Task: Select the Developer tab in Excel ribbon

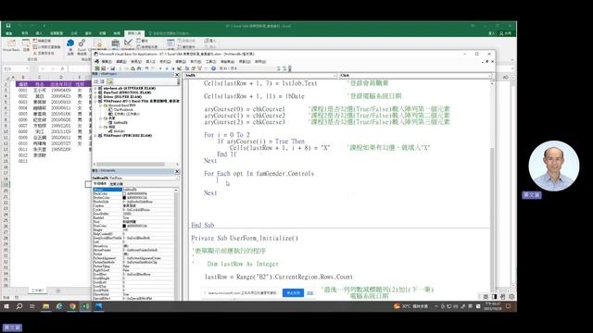Action: tap(133, 33)
